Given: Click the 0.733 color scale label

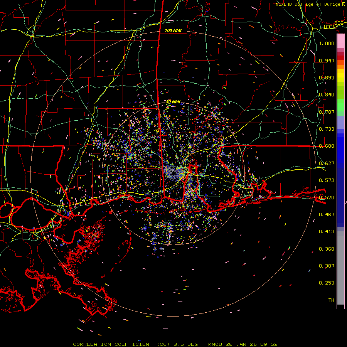Looking at the screenshot, I should tap(327, 129).
